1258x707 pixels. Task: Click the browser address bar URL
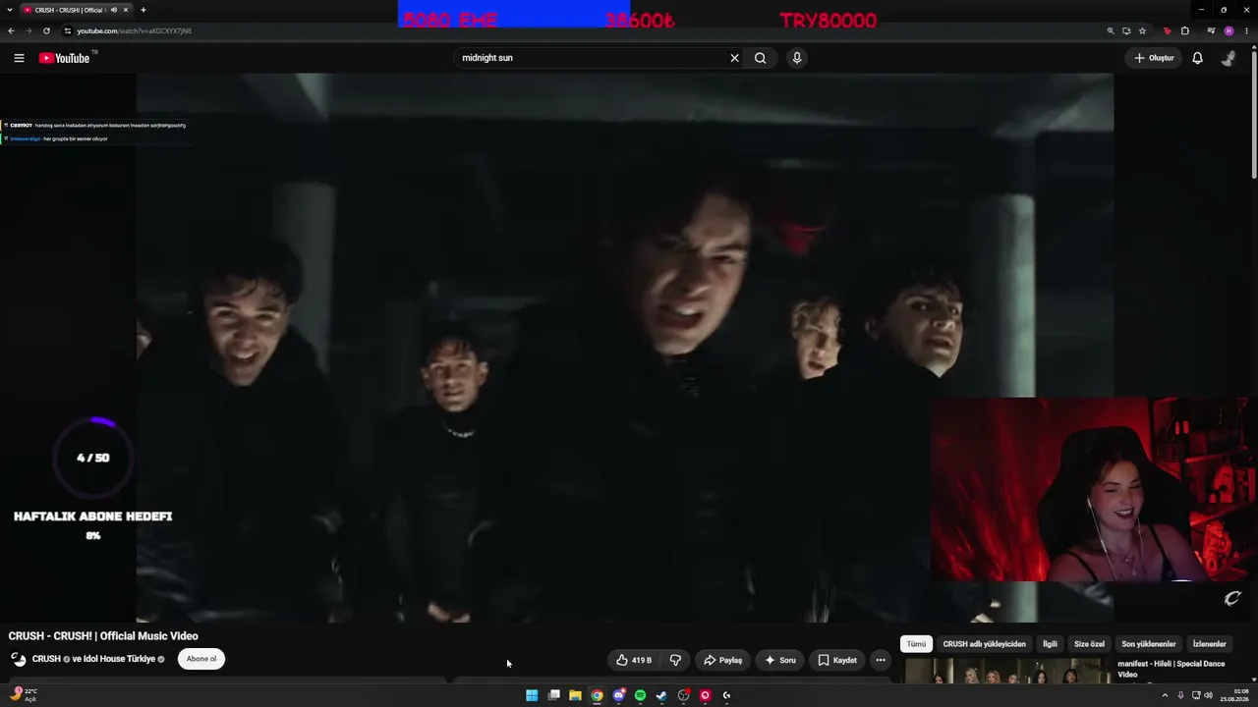point(135,30)
